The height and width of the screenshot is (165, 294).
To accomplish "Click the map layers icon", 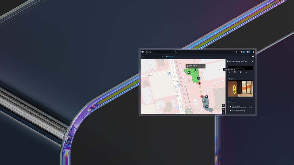I will click(x=253, y=57).
